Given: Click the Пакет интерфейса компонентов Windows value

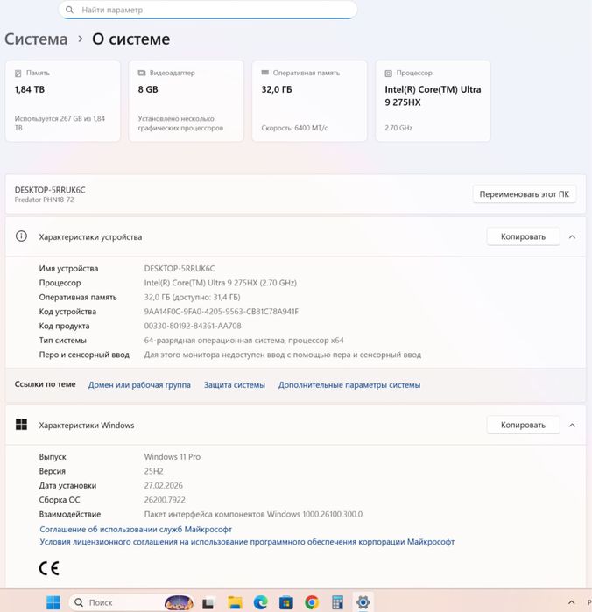Looking at the screenshot, I should click(x=253, y=515).
